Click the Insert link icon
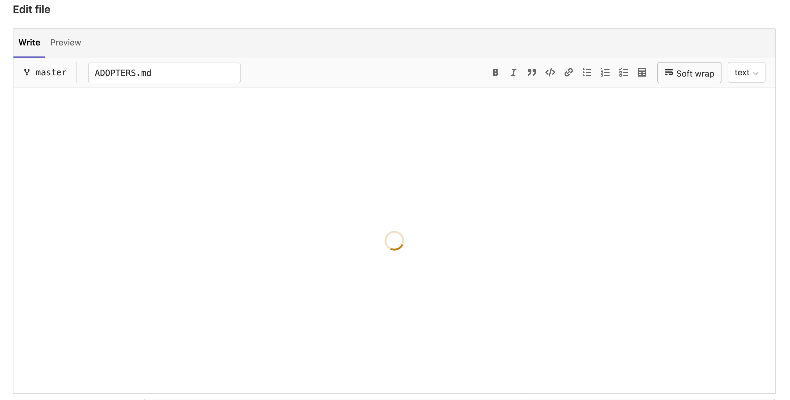The width and height of the screenshot is (790, 400). coord(568,72)
